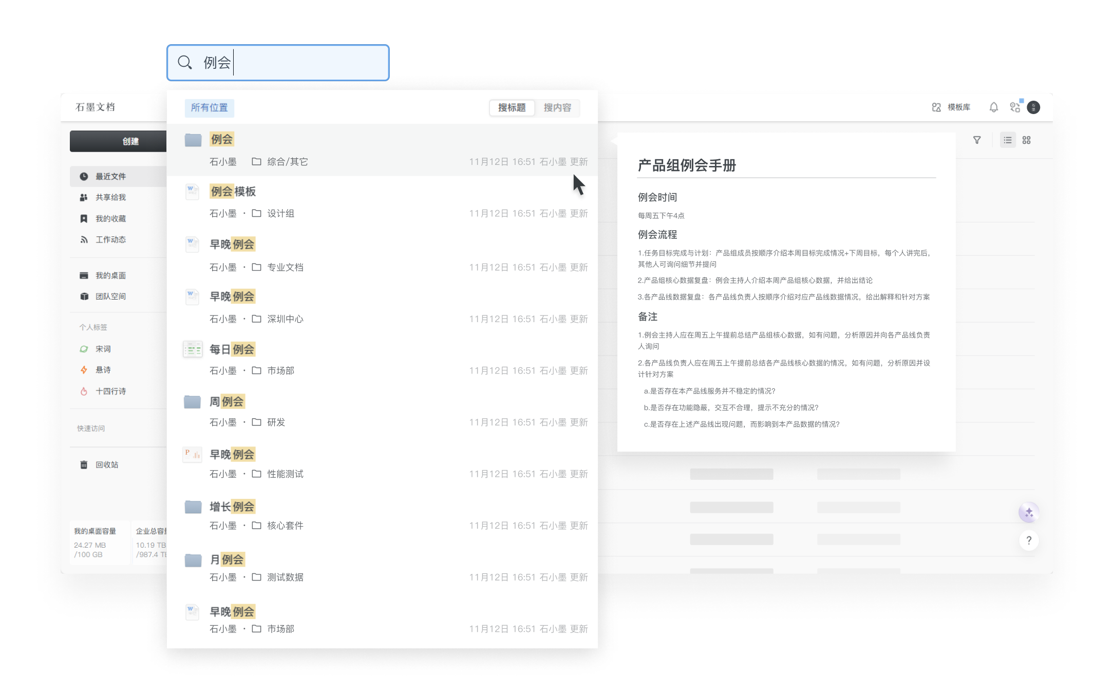The height and width of the screenshot is (691, 1113).
Task: Click the notification bell icon
Action: 994,107
